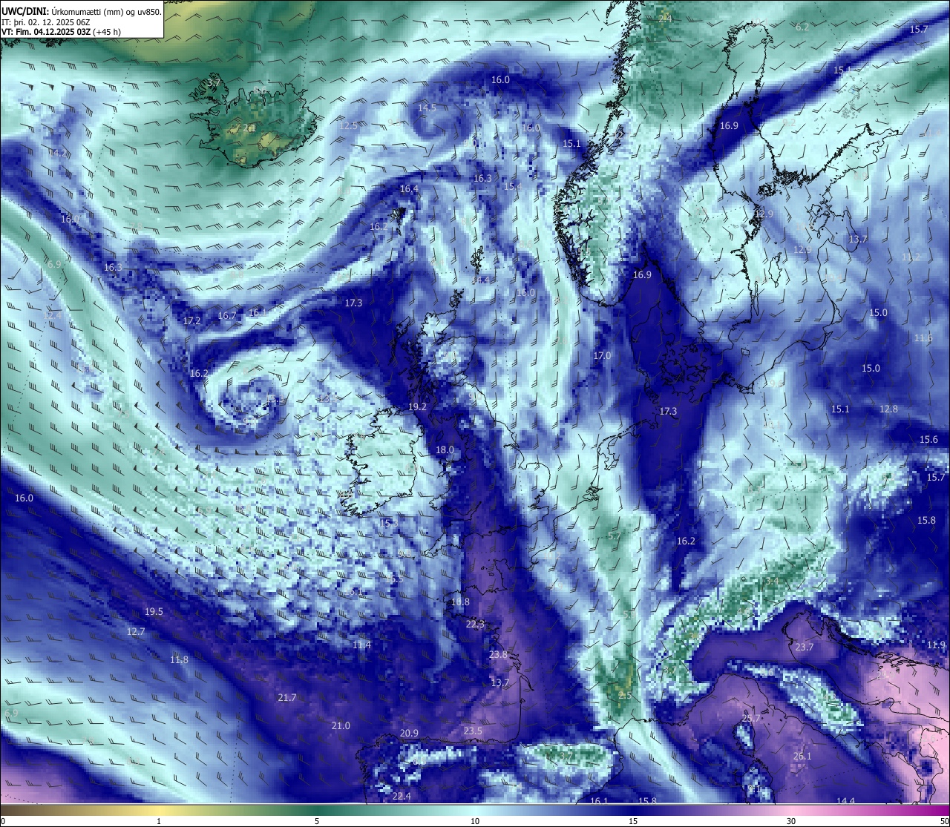Click the 25.7 value on the map
Viewport: 950px width, 827px height.
751,719
